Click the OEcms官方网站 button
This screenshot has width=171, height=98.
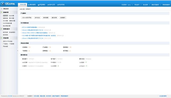[x=27, y=18]
